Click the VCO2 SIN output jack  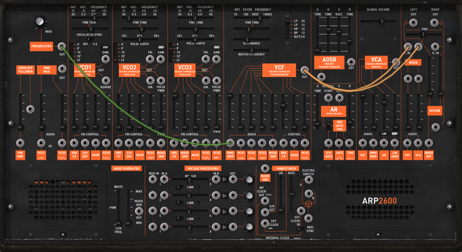[150, 80]
